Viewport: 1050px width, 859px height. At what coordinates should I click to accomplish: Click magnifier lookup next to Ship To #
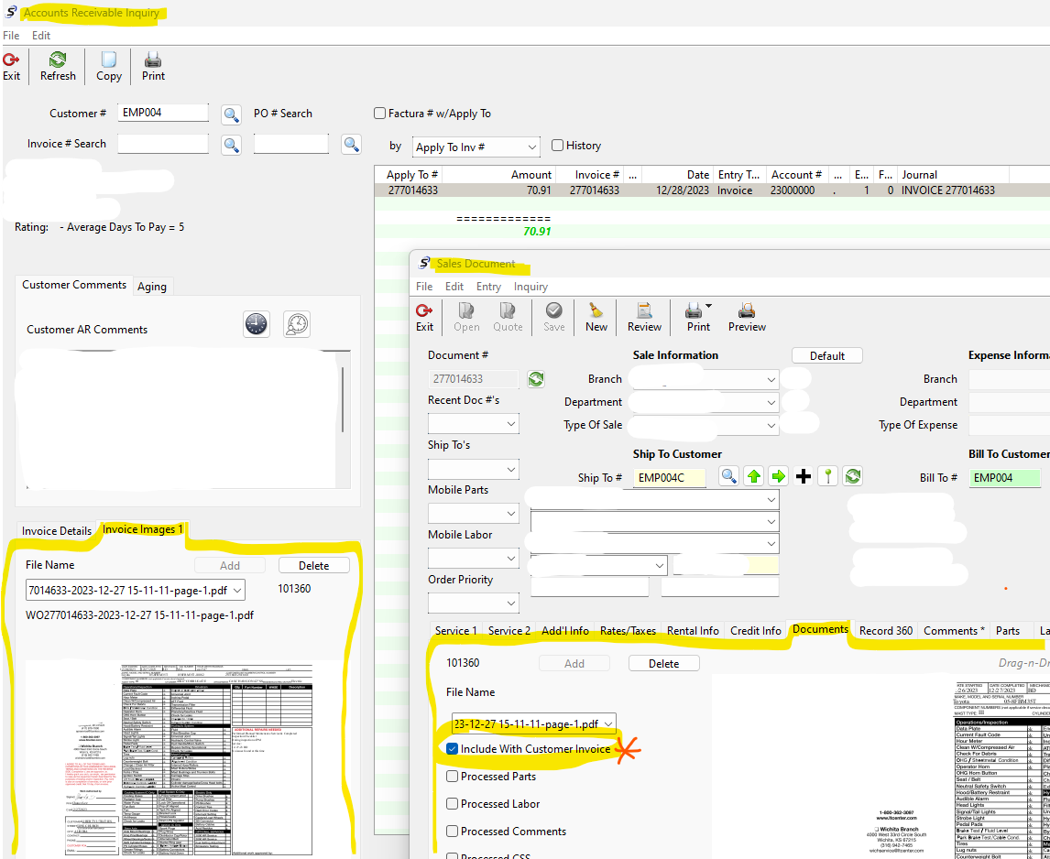pyautogui.click(x=729, y=477)
